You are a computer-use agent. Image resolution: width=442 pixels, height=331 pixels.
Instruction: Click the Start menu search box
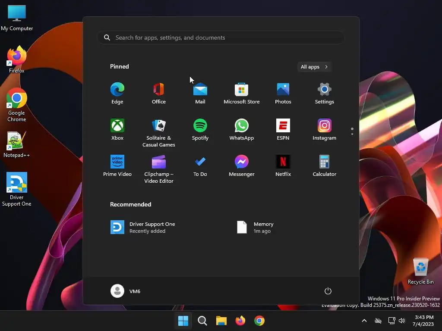coord(221,37)
